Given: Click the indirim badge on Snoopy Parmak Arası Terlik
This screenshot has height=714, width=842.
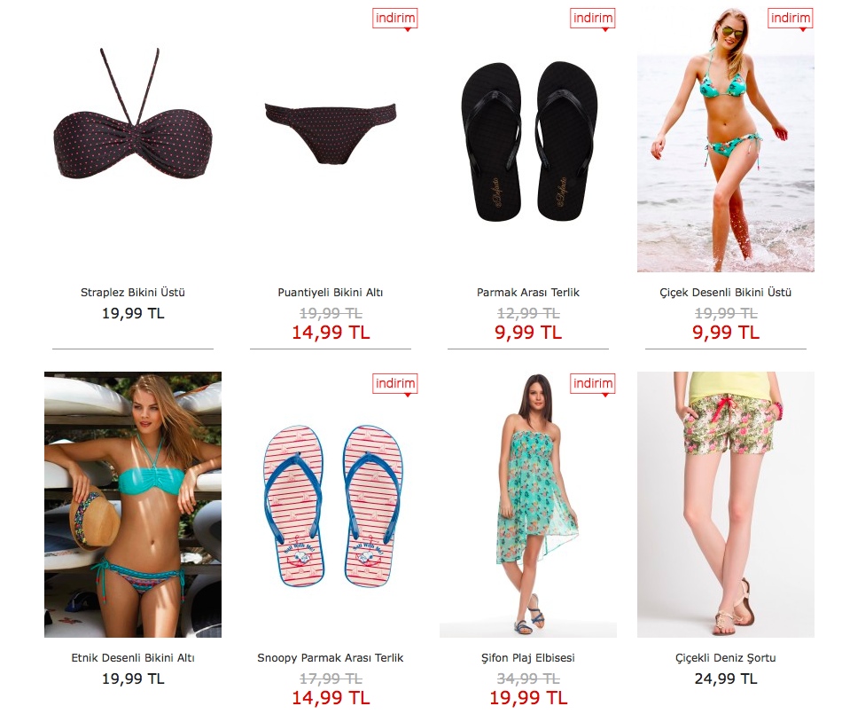Looking at the screenshot, I should coord(394,384).
